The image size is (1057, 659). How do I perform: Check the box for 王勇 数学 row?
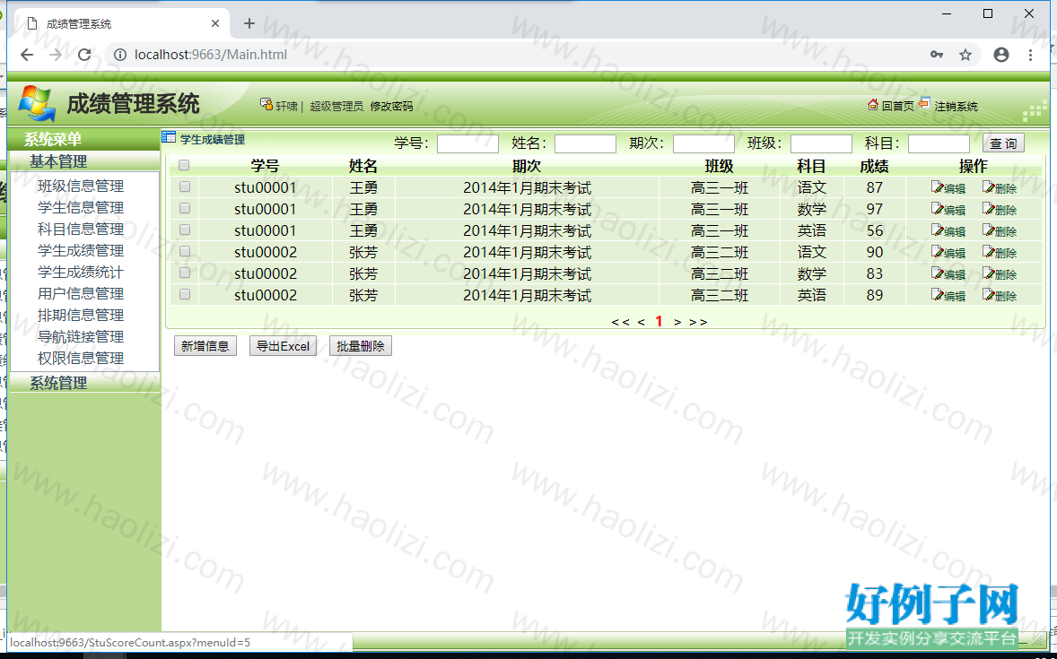point(184,208)
